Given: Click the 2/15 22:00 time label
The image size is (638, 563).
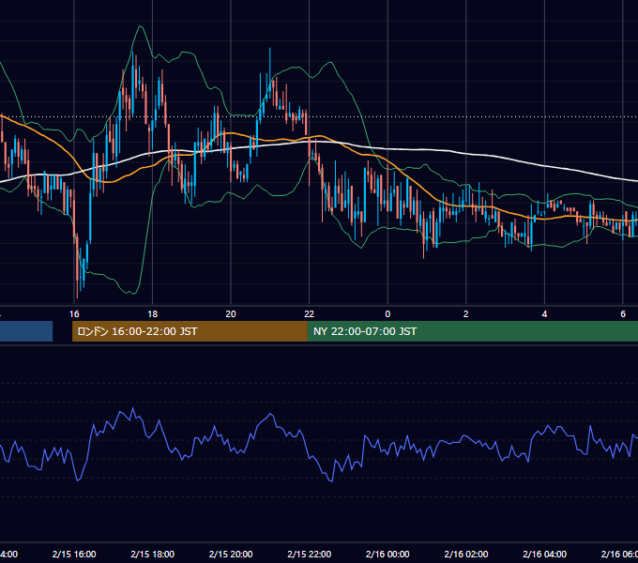Looking at the screenshot, I should point(310,554).
